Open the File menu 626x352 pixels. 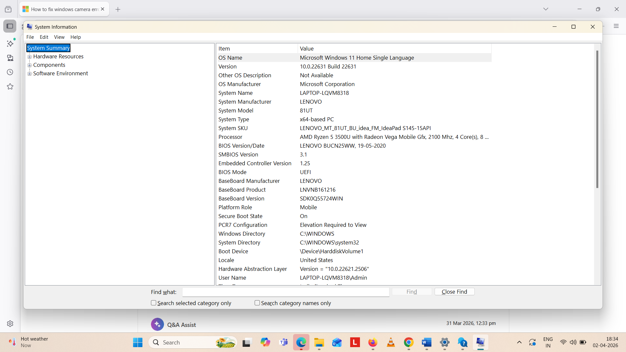30,37
